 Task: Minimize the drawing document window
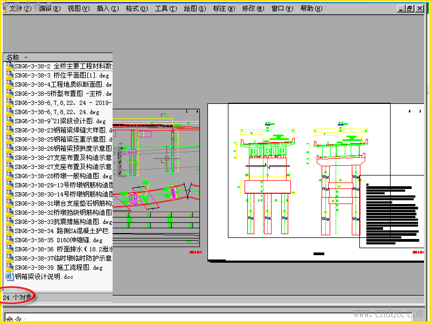[x=401, y=9]
